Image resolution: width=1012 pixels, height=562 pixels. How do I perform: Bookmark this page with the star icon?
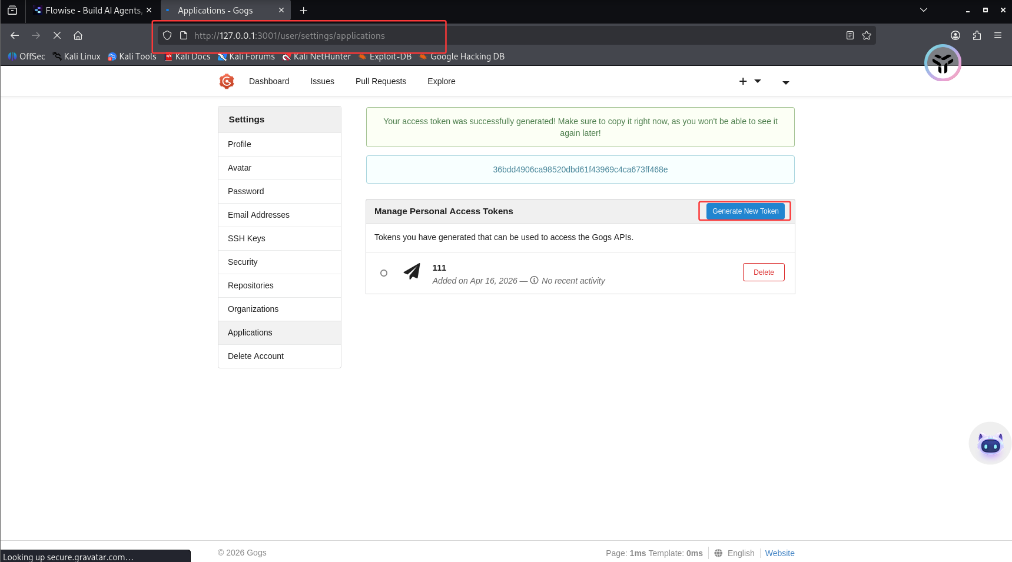(866, 35)
